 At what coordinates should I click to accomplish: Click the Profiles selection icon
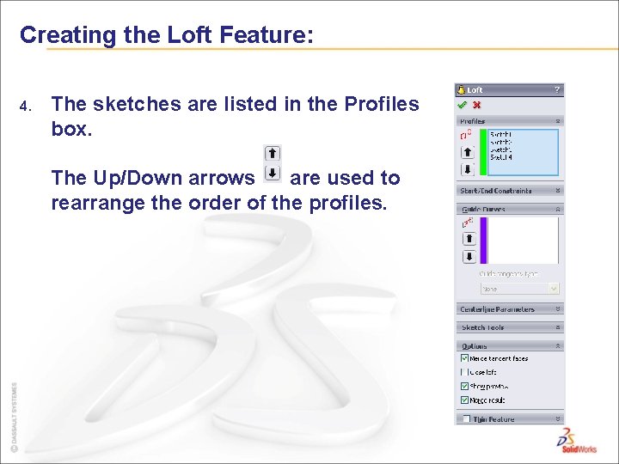[466, 135]
